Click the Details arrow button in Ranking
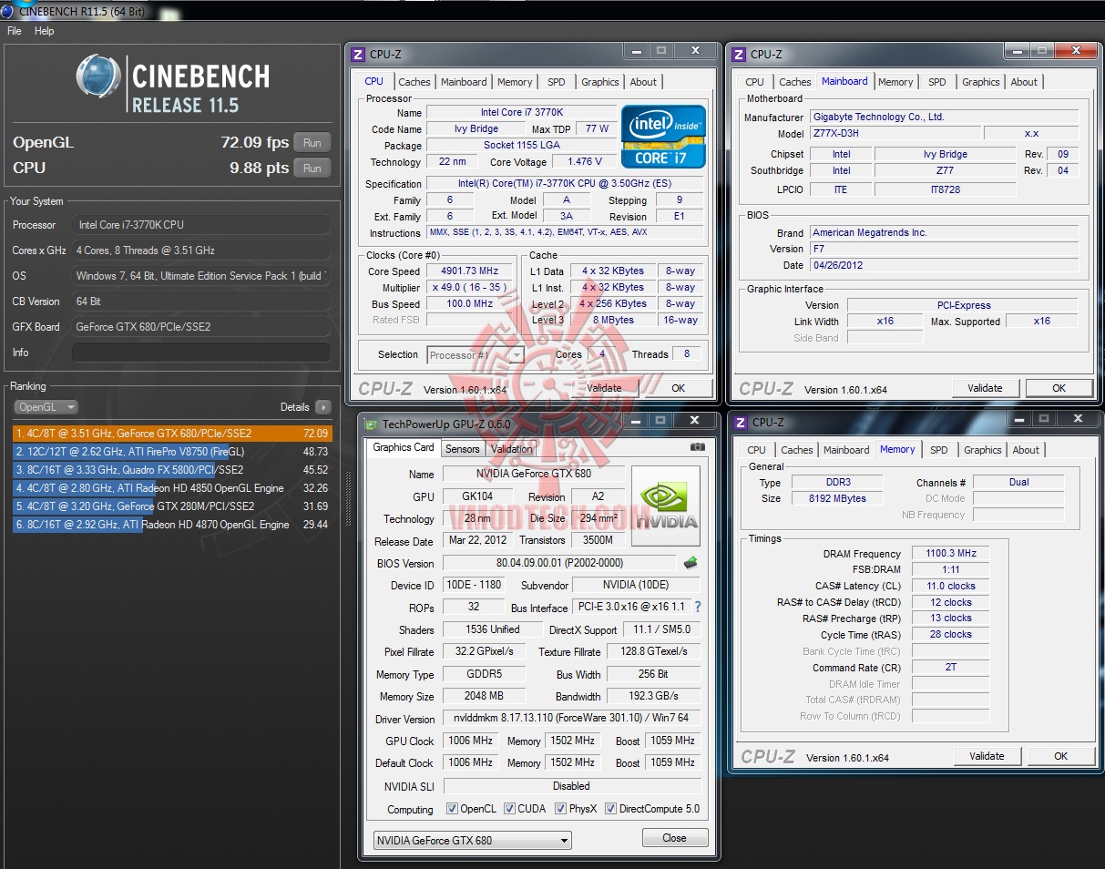 (323, 407)
